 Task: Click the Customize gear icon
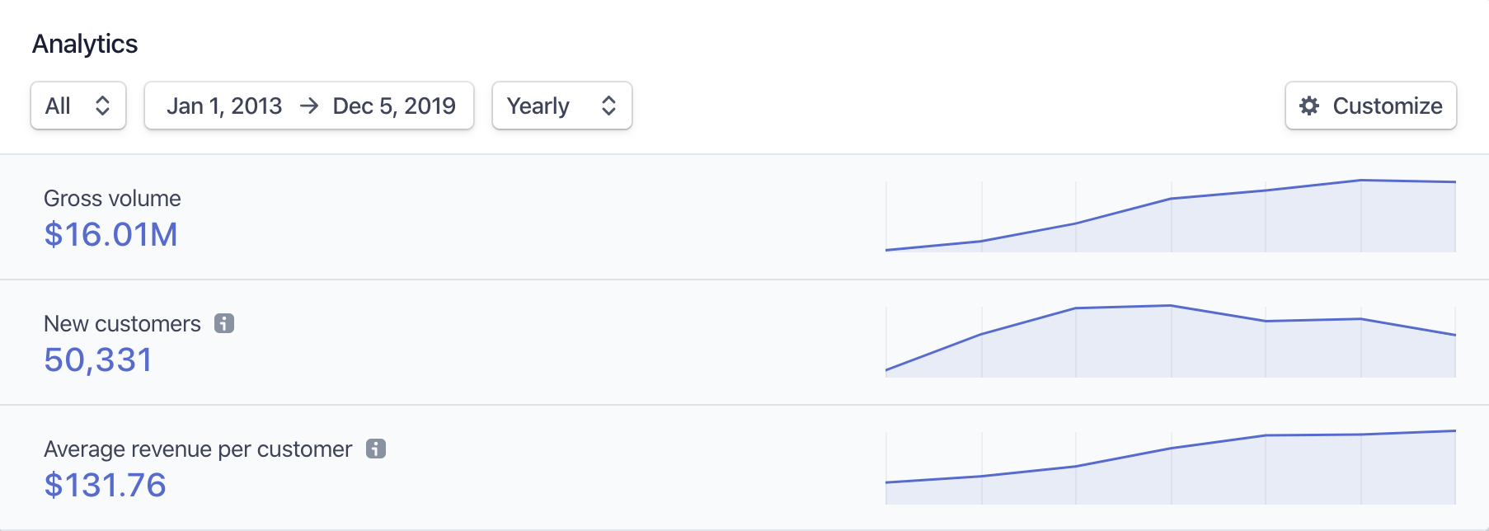[1309, 106]
